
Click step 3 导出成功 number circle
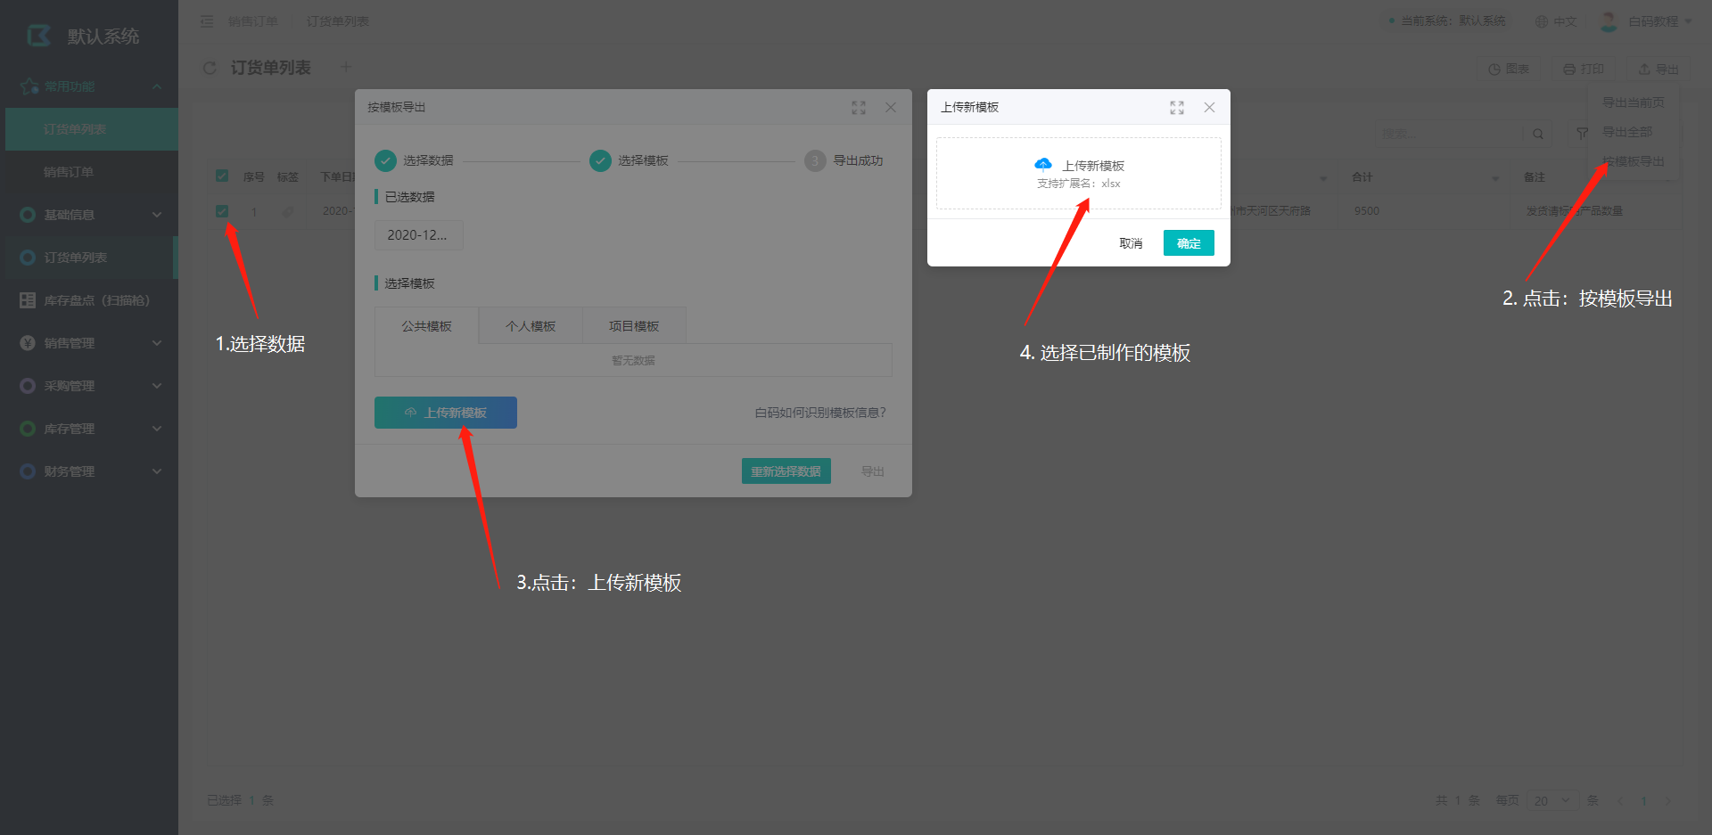pos(815,160)
